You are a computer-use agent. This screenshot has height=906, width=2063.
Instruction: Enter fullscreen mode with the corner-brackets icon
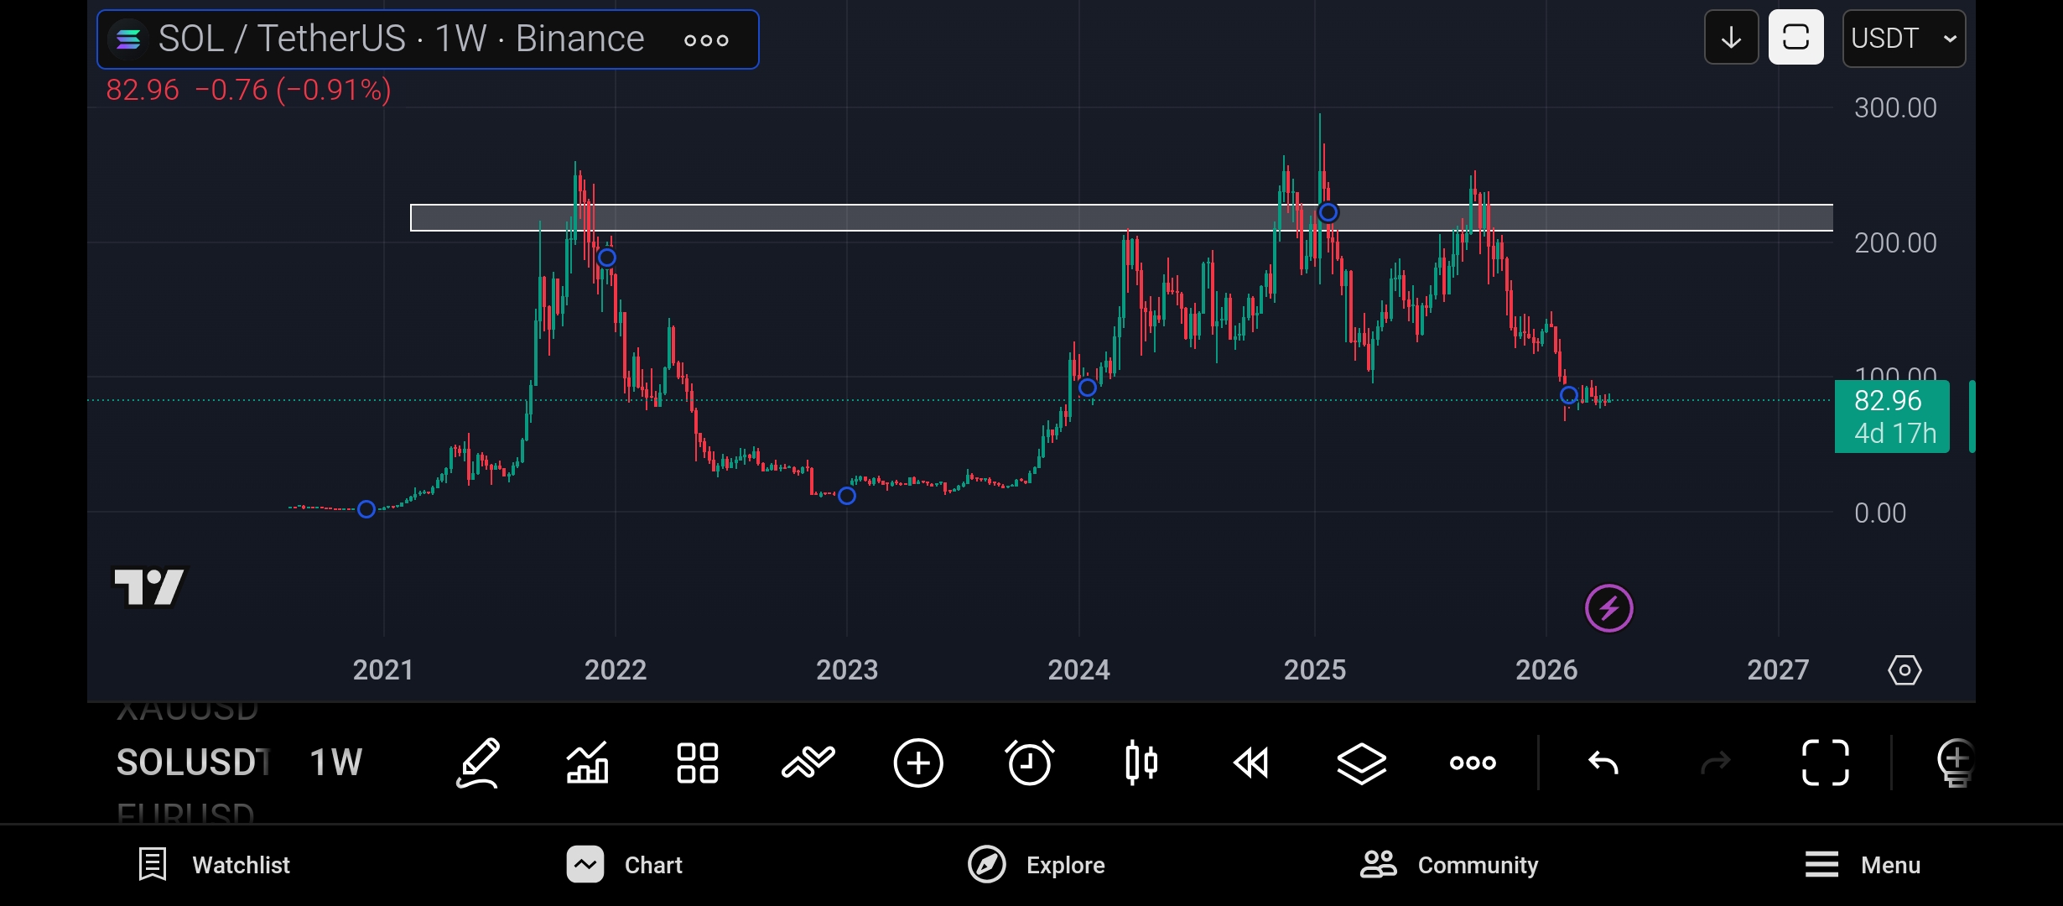(1826, 763)
